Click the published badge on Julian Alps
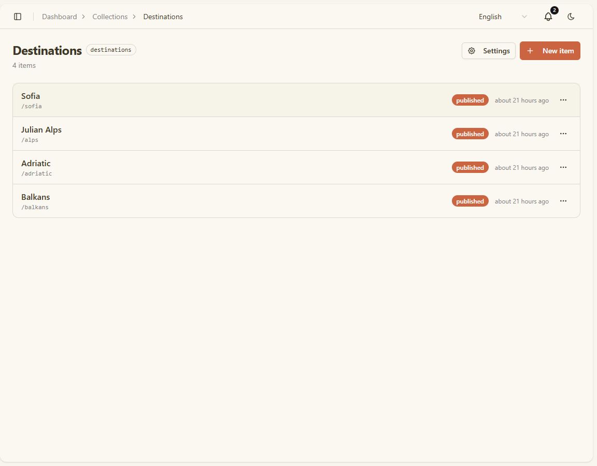Image resolution: width=597 pixels, height=466 pixels. tap(470, 134)
